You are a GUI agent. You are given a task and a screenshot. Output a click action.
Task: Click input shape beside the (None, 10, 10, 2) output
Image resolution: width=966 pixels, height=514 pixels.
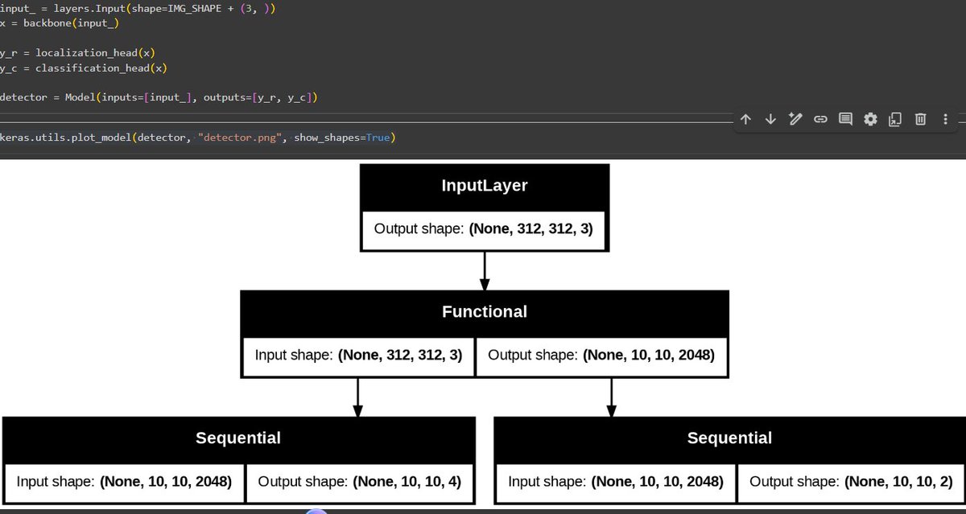(616, 483)
